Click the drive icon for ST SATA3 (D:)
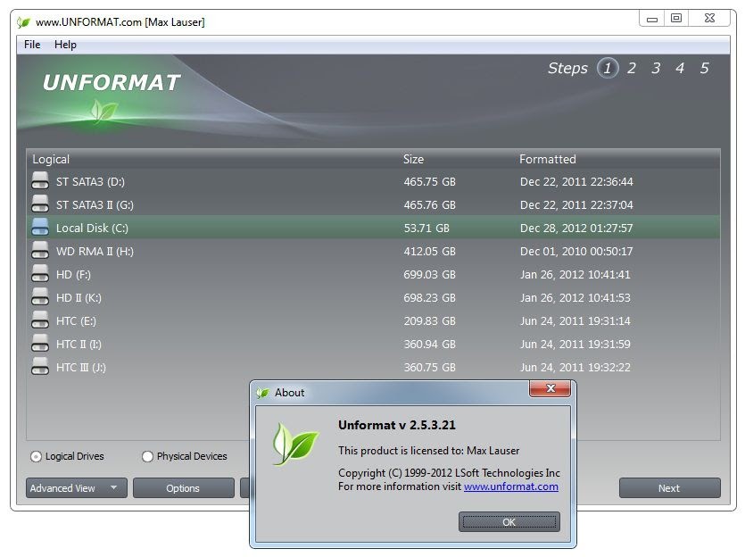The height and width of the screenshot is (557, 745). (x=40, y=180)
